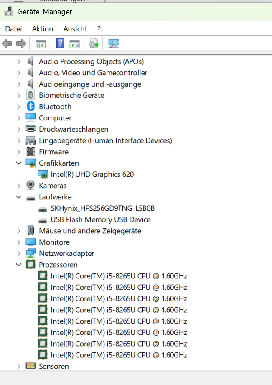This screenshot has width=272, height=385.
Task: Select Biometrische Geräte label
Action: tap(71, 95)
